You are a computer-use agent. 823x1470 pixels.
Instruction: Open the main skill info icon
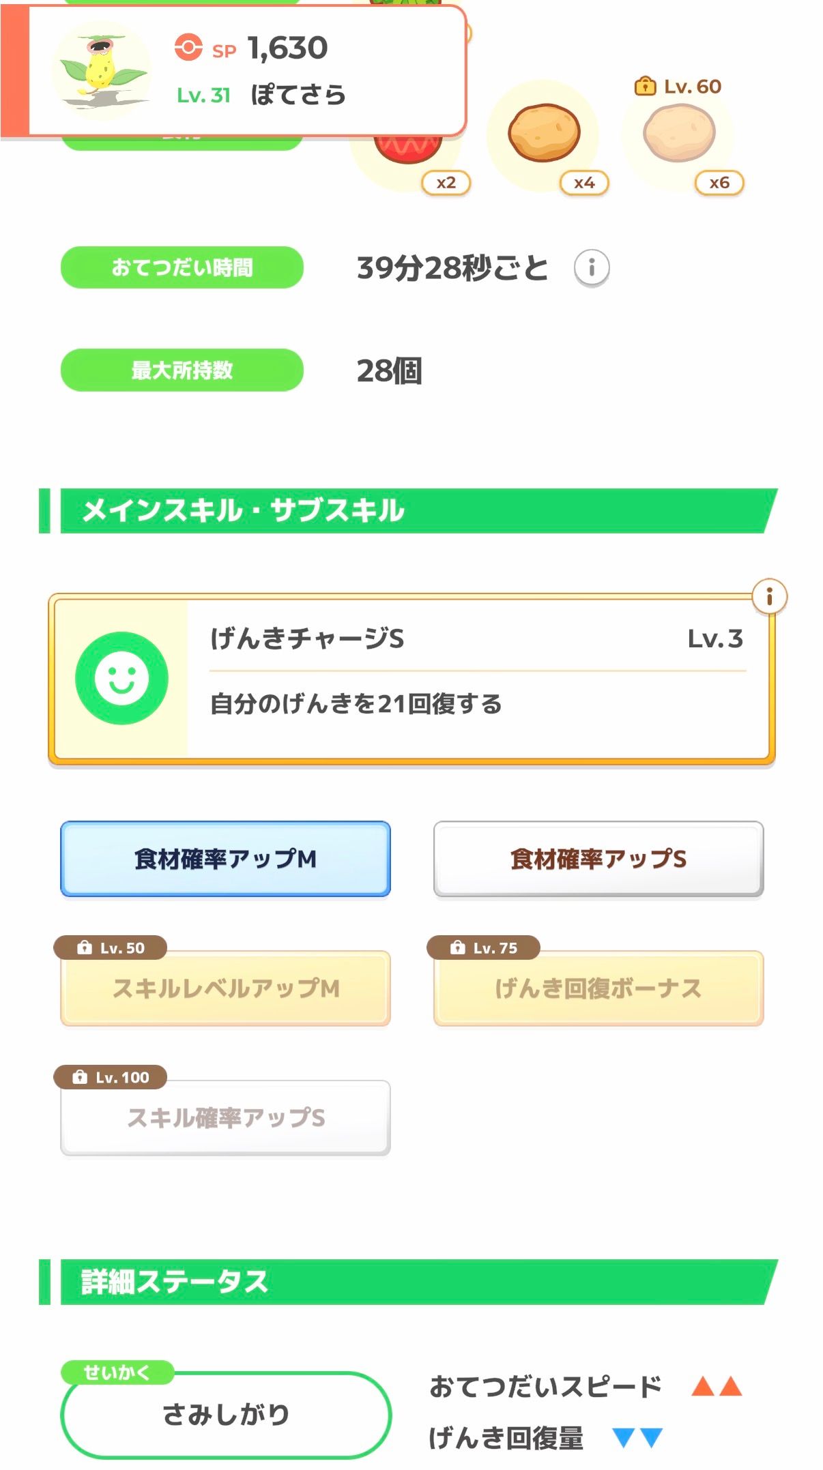(769, 597)
